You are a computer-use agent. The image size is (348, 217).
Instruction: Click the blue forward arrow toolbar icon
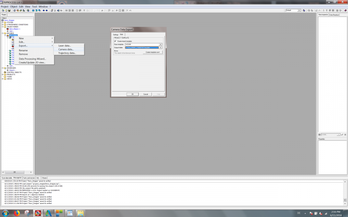(47, 10)
